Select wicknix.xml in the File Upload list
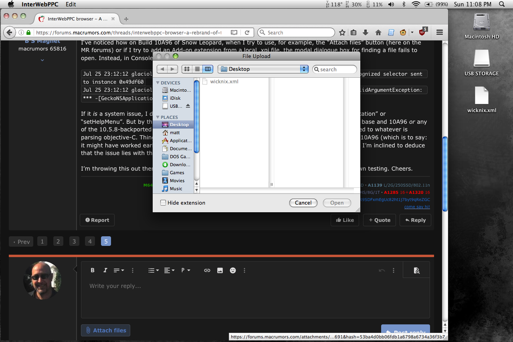 224,81
